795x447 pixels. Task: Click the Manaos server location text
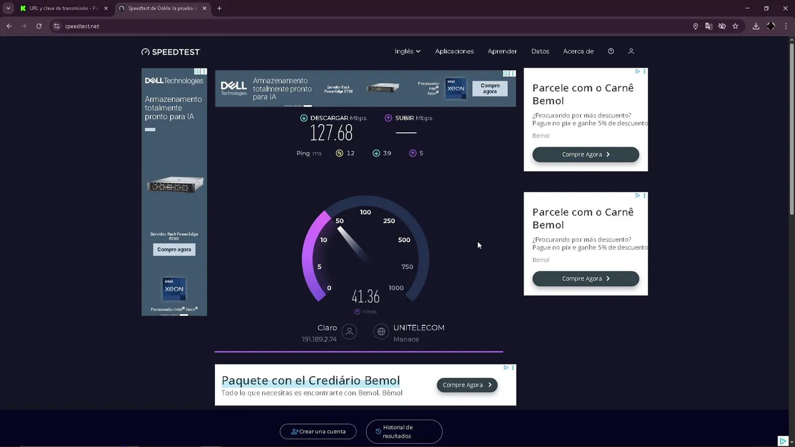pyautogui.click(x=406, y=339)
